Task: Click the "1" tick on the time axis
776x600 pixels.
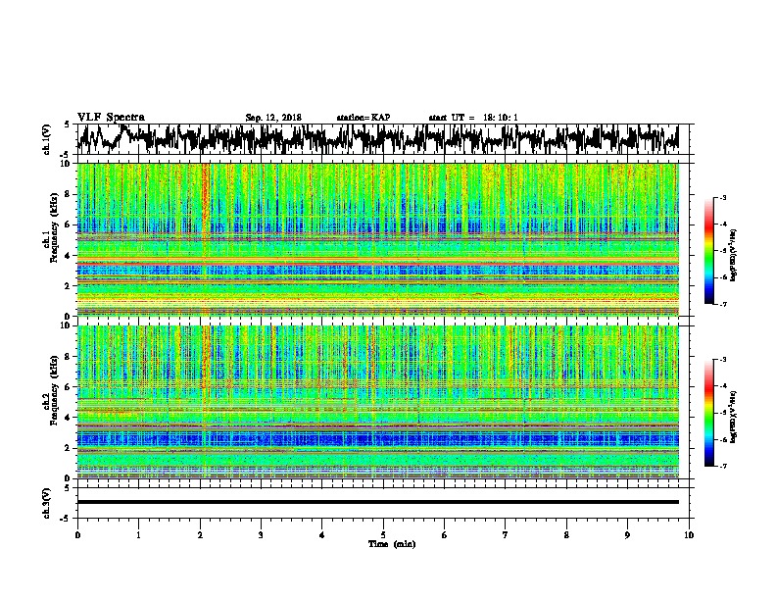Action: pyautogui.click(x=138, y=535)
